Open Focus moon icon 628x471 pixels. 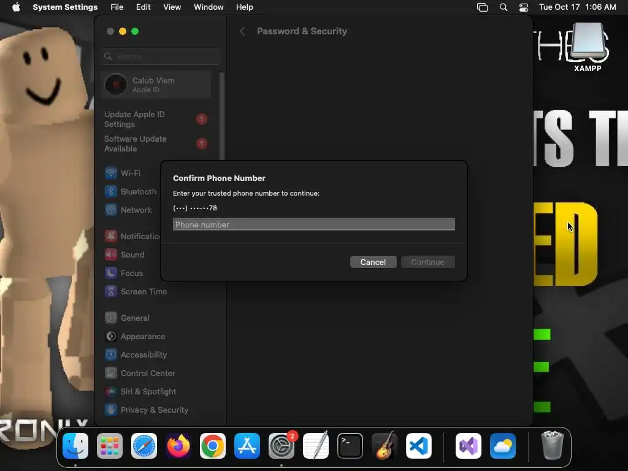111,273
